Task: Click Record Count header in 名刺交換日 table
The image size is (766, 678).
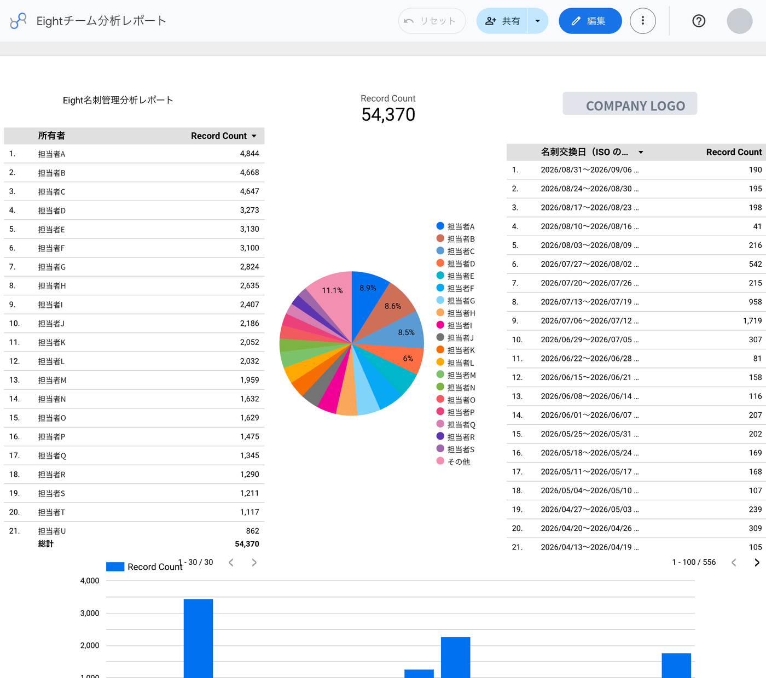Action: [x=734, y=152]
